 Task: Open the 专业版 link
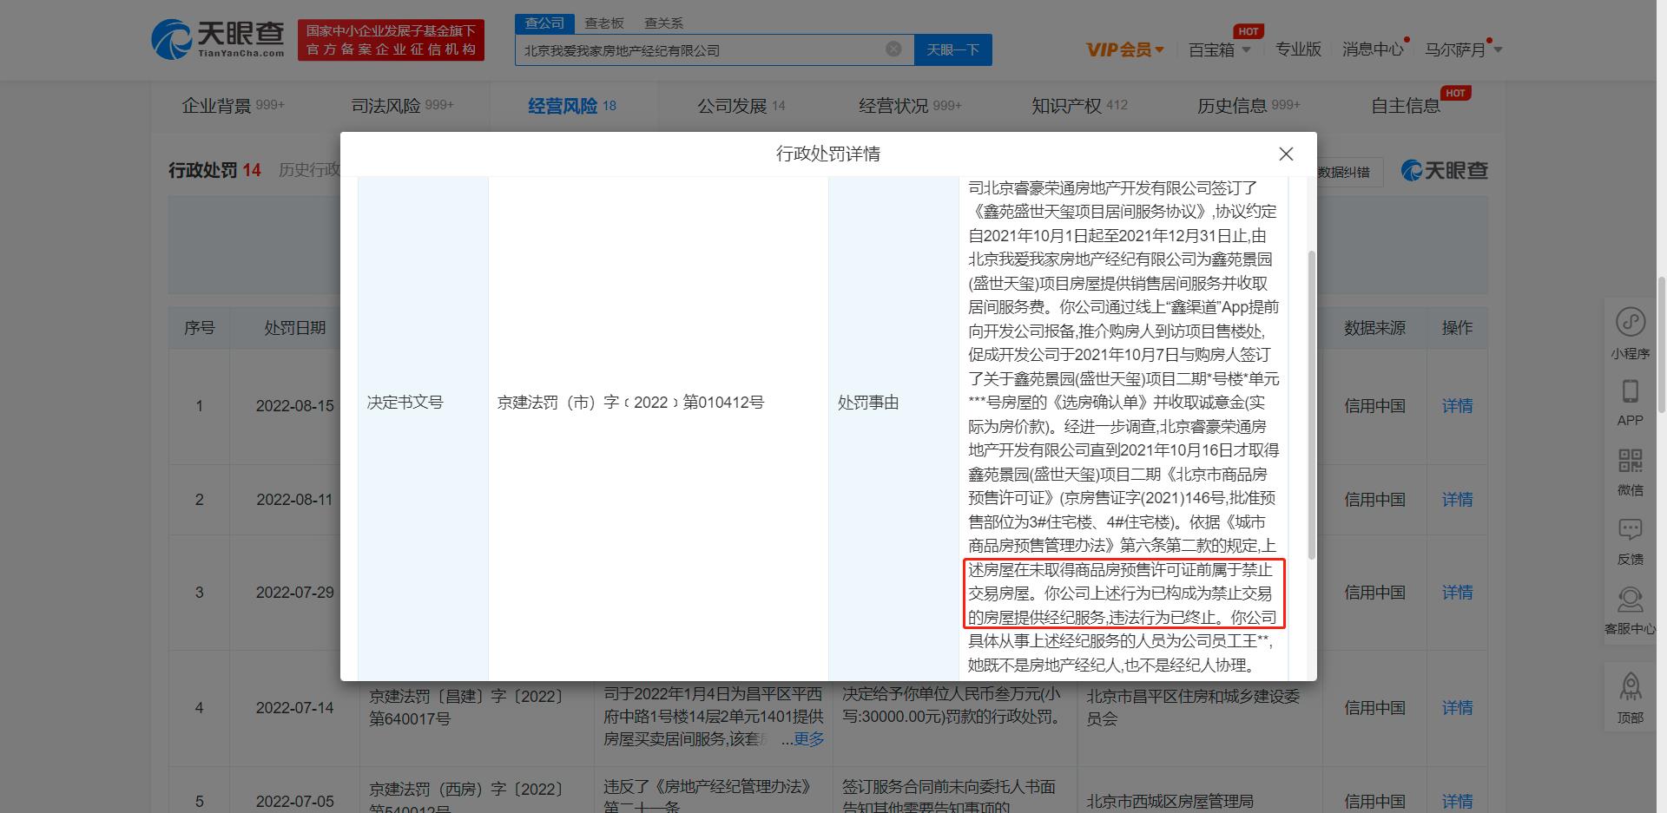point(1298,49)
